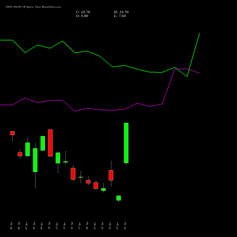Select the close value C: 13.70

83,12
